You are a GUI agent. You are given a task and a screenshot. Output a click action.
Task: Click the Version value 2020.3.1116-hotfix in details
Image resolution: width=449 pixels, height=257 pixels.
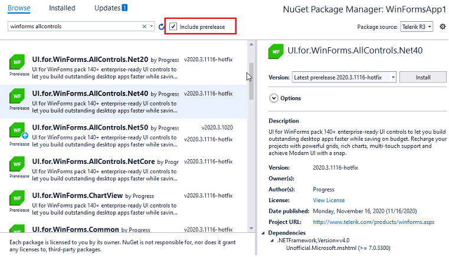335,168
